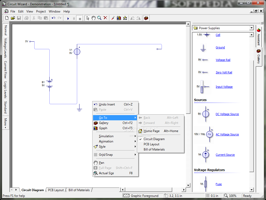Switch to the PCB Layout tab
The width and height of the screenshot is (266, 200).
coord(55,190)
